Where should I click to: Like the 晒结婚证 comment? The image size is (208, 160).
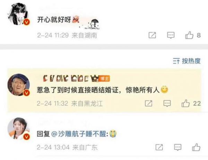(x=185, y=104)
